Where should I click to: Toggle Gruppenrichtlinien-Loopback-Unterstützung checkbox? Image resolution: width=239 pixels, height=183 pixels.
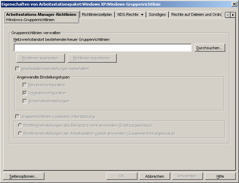17,117
